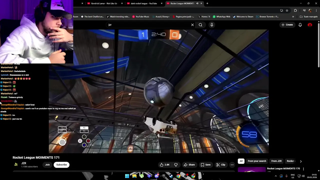Open a new browser tab
This screenshot has height=180, width=320.
[207, 3]
